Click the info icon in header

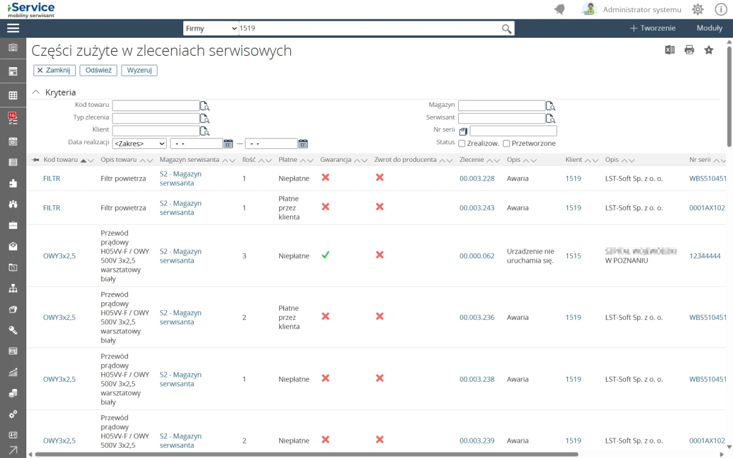point(720,9)
